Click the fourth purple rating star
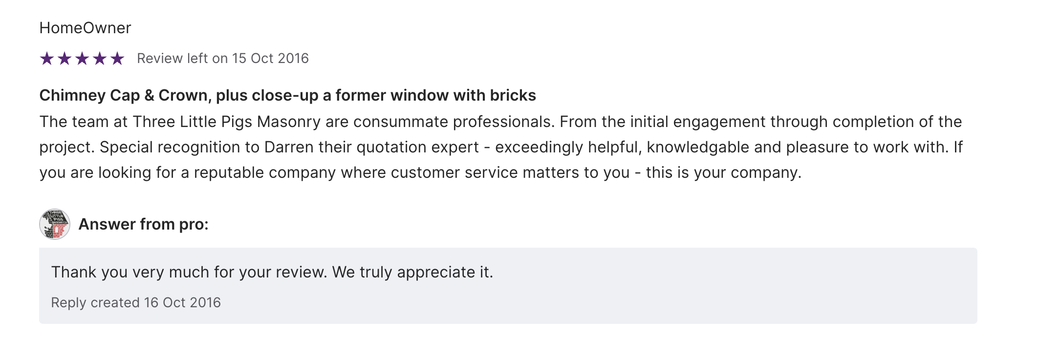Viewport: 1039px width, 339px height. pos(100,59)
